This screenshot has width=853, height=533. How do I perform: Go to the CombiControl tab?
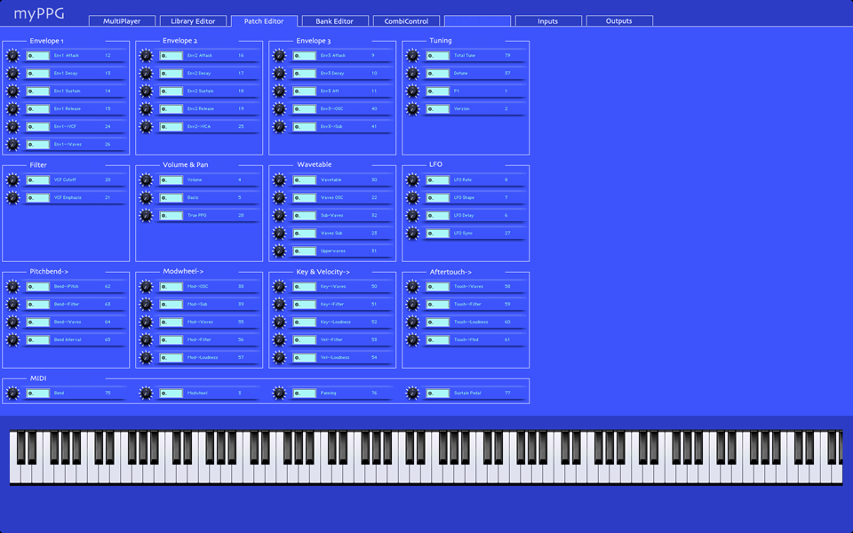pos(406,21)
